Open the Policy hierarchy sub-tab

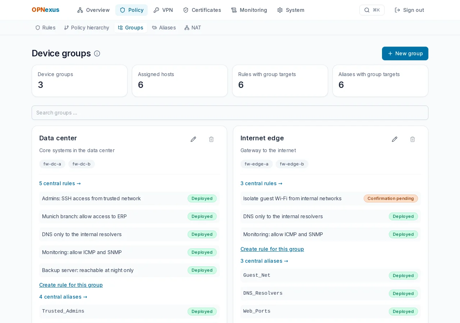87,28
